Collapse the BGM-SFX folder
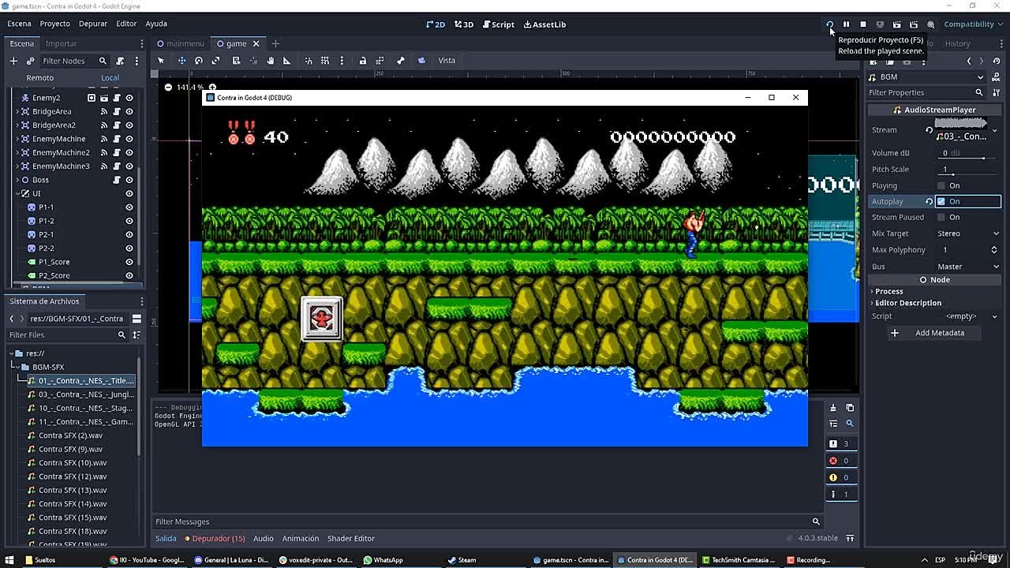The image size is (1010, 568). point(17,367)
